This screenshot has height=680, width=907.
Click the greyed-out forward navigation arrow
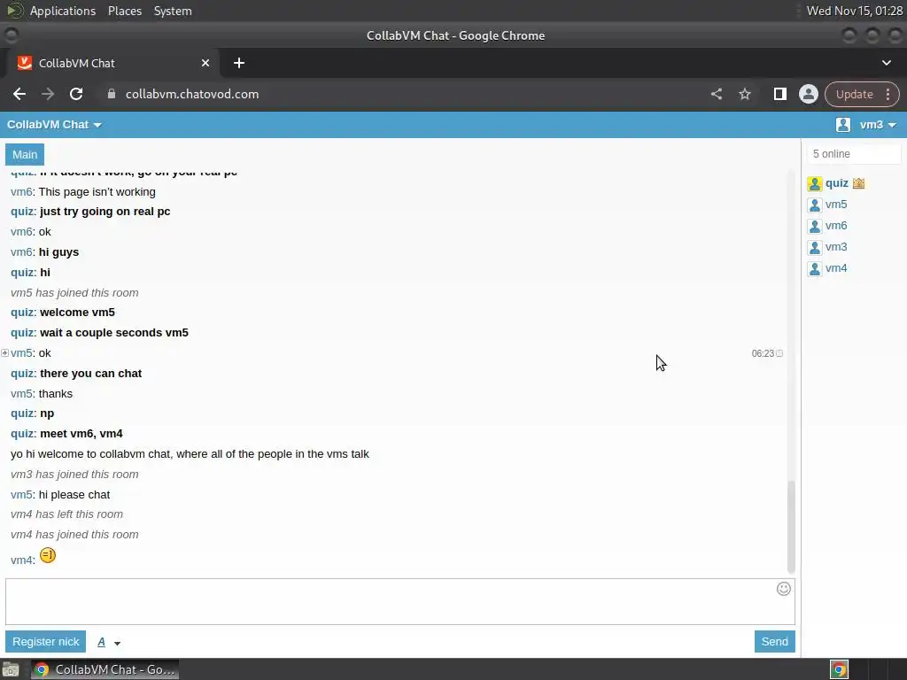point(48,94)
